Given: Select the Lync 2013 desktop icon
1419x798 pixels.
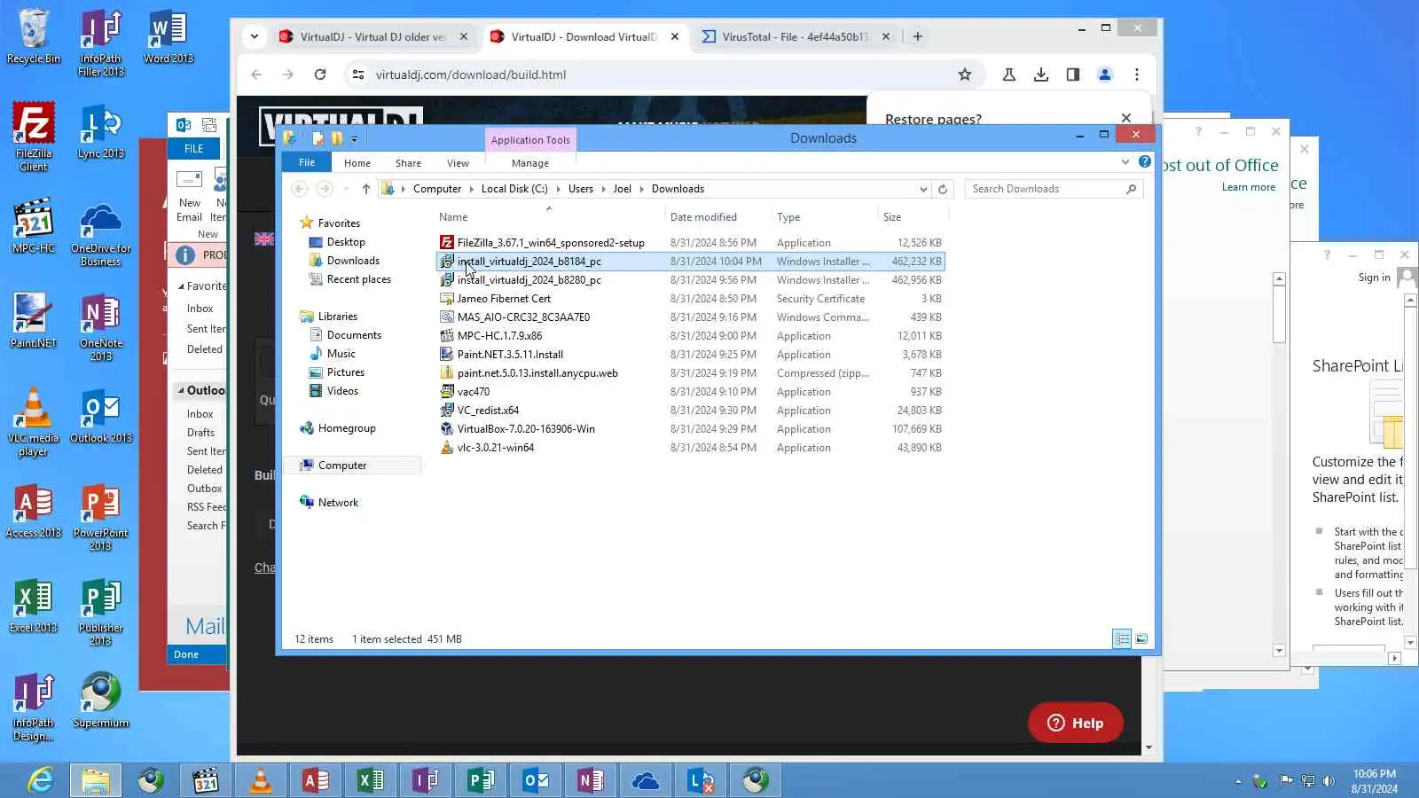Looking at the screenshot, I should (x=101, y=131).
